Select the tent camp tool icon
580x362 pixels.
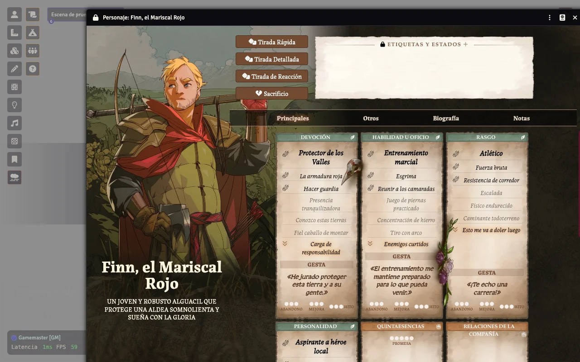[33, 33]
